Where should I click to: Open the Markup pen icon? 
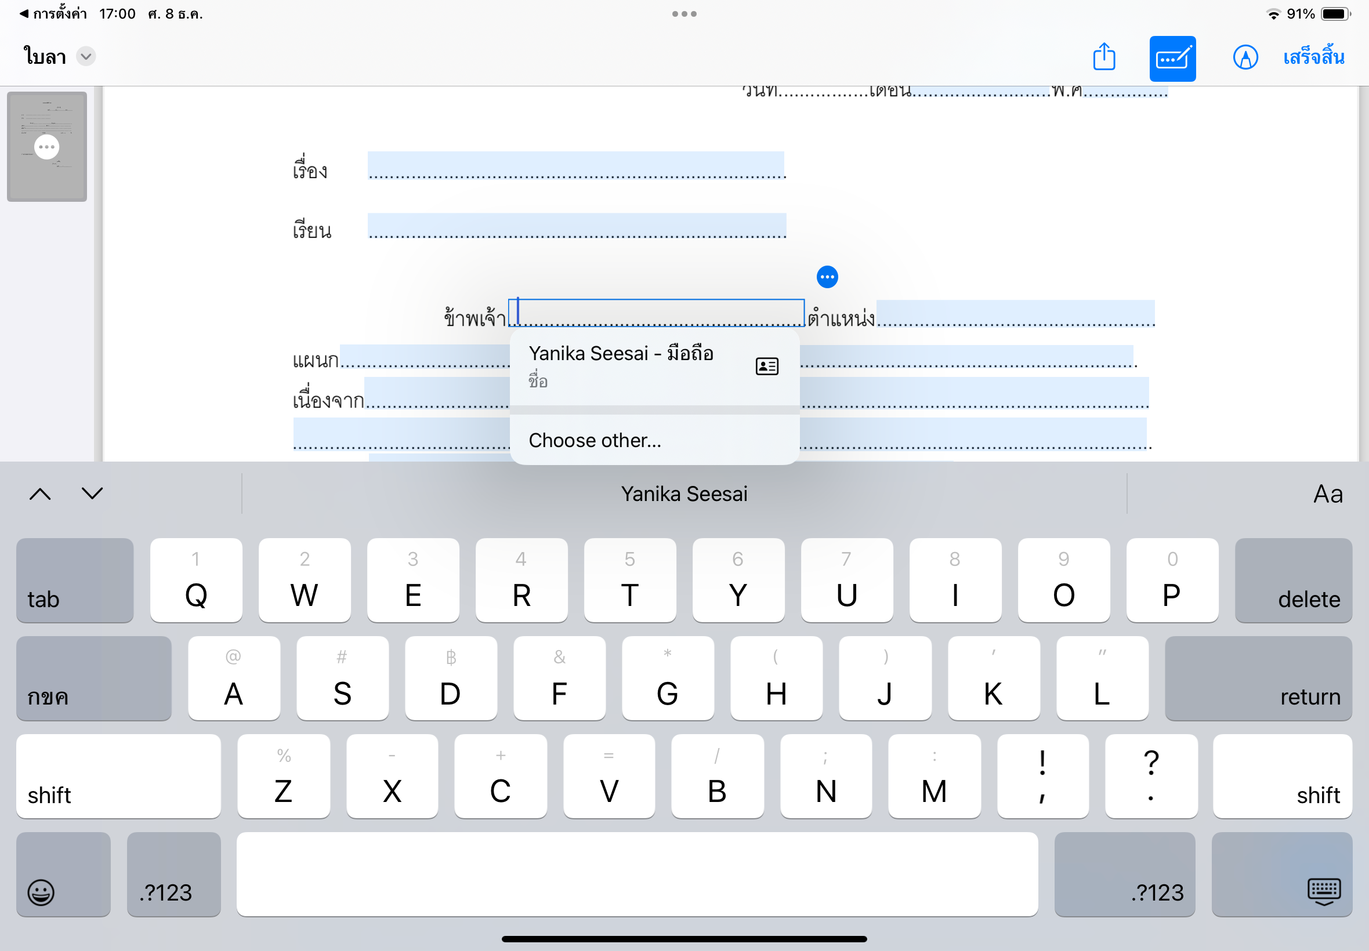(x=1244, y=58)
